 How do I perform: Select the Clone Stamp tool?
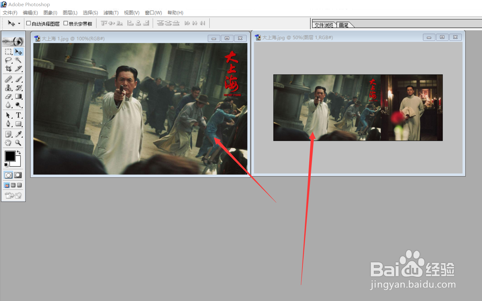click(x=8, y=88)
